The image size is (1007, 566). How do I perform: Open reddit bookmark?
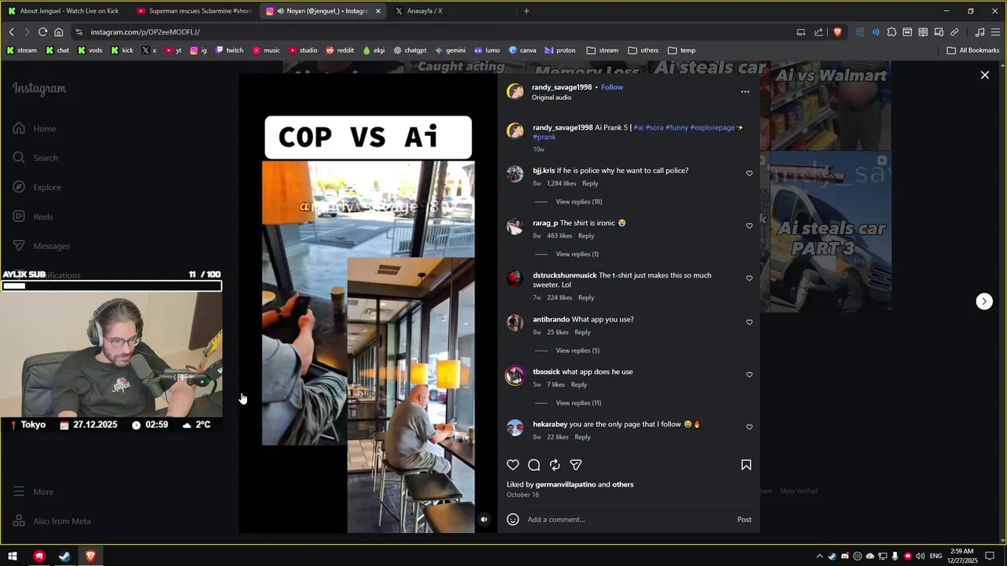coord(340,50)
